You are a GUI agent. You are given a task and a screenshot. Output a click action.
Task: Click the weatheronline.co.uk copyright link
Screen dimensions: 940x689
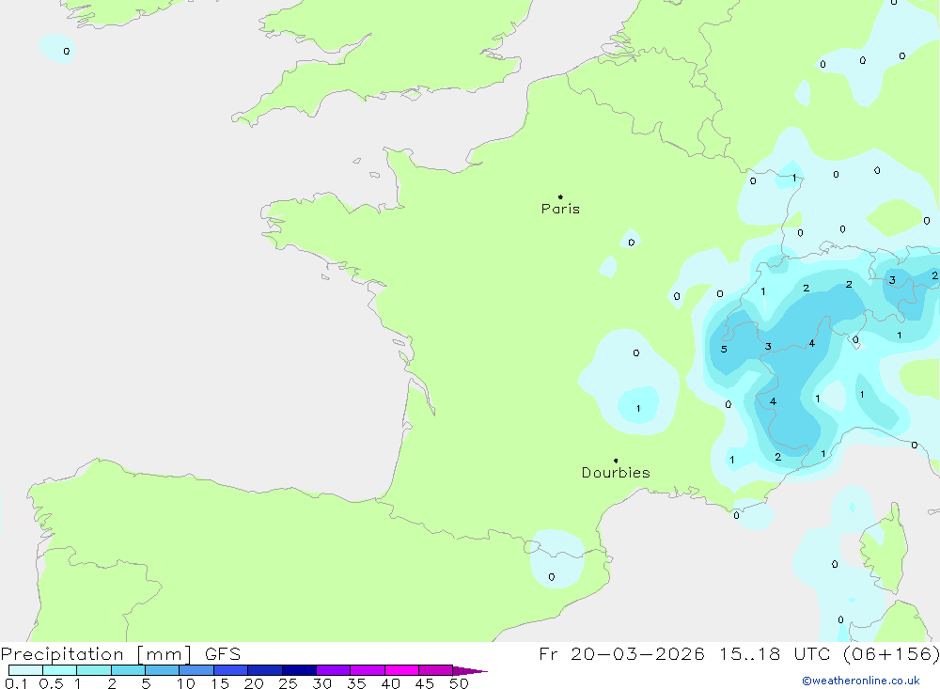[x=861, y=681]
